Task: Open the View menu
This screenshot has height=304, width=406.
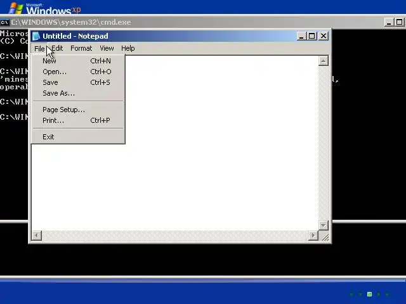Action: 107,48
